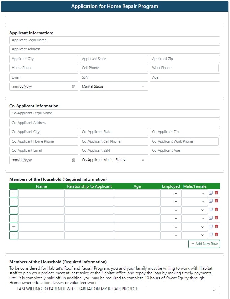This screenshot has height=299, width=230.
Task: Select willingness to partner with Habitat dropdown
Action: 182,290
